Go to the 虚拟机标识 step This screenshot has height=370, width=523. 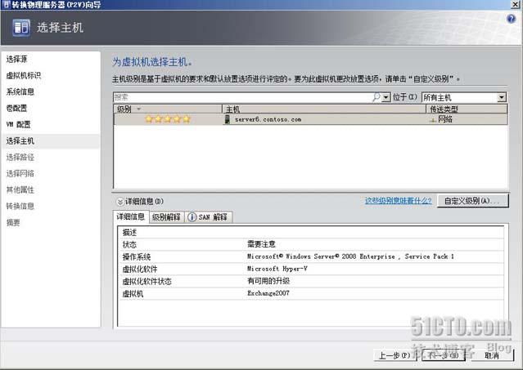[x=24, y=75]
